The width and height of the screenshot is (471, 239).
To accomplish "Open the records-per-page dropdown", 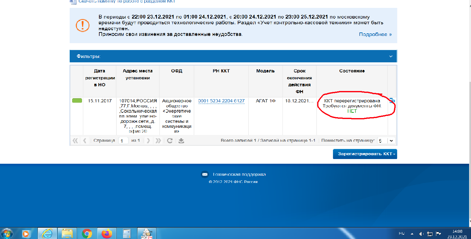I will [391, 141].
